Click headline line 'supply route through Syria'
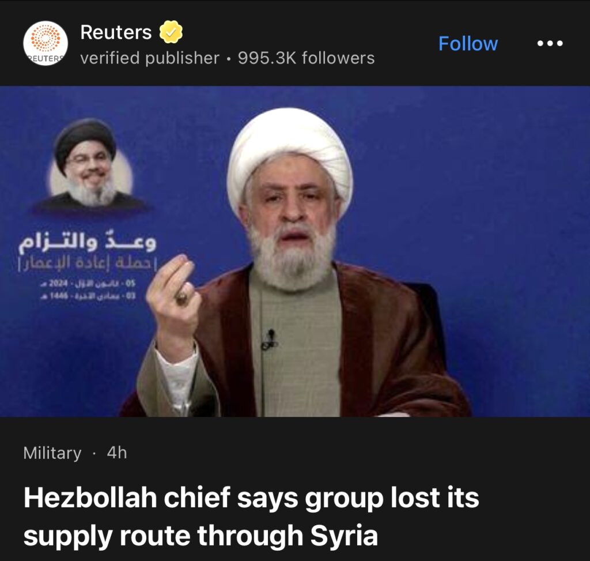 pos(201,536)
